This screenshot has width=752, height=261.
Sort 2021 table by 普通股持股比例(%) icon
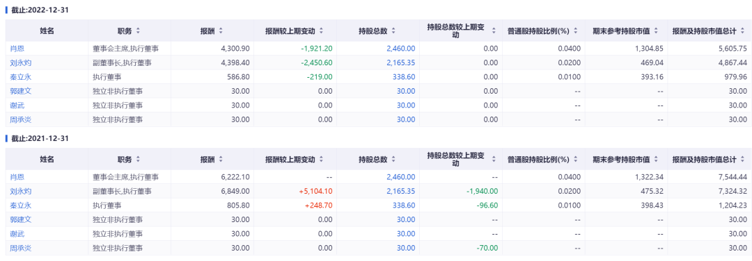(x=575, y=159)
